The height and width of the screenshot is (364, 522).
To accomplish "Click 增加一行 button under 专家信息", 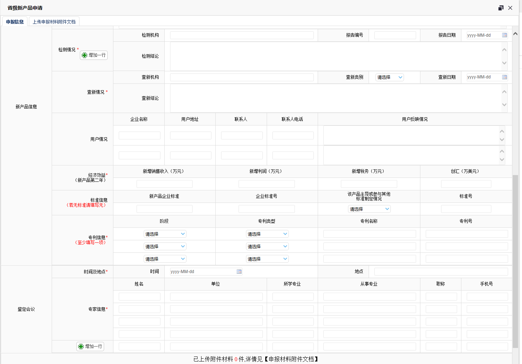I will (x=90, y=347).
